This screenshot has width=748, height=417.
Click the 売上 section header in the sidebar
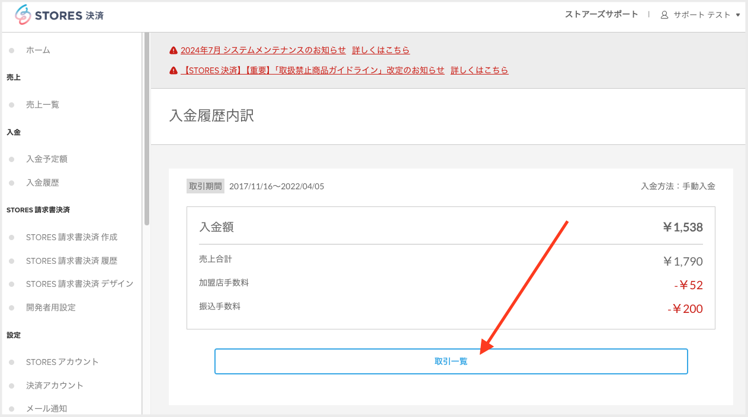pos(14,77)
